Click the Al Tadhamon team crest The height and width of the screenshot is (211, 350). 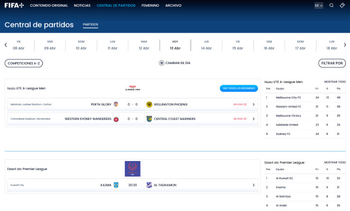[149, 185]
